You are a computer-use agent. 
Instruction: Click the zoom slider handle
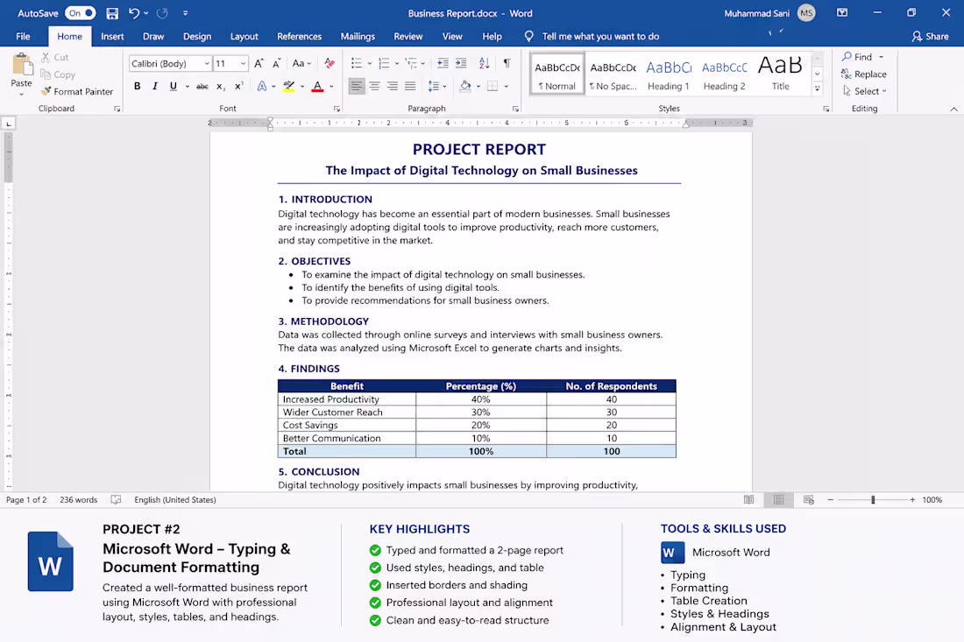[873, 499]
